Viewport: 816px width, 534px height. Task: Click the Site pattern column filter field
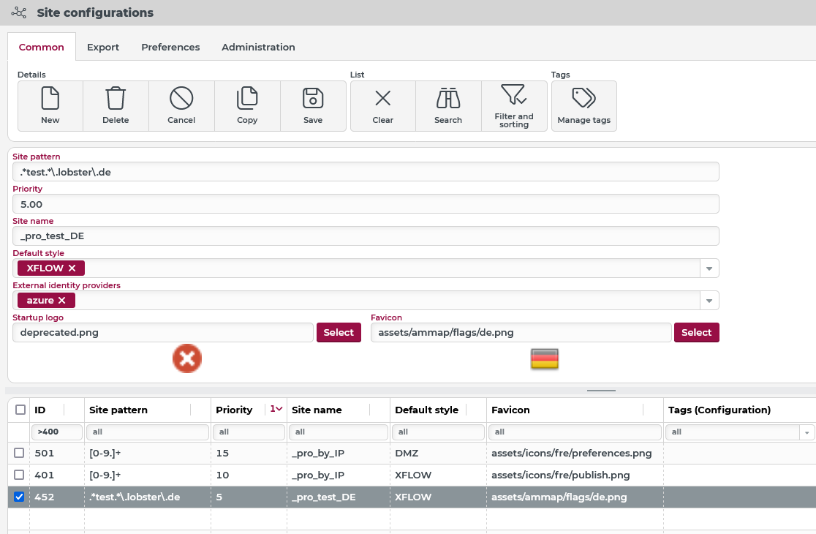tap(147, 432)
